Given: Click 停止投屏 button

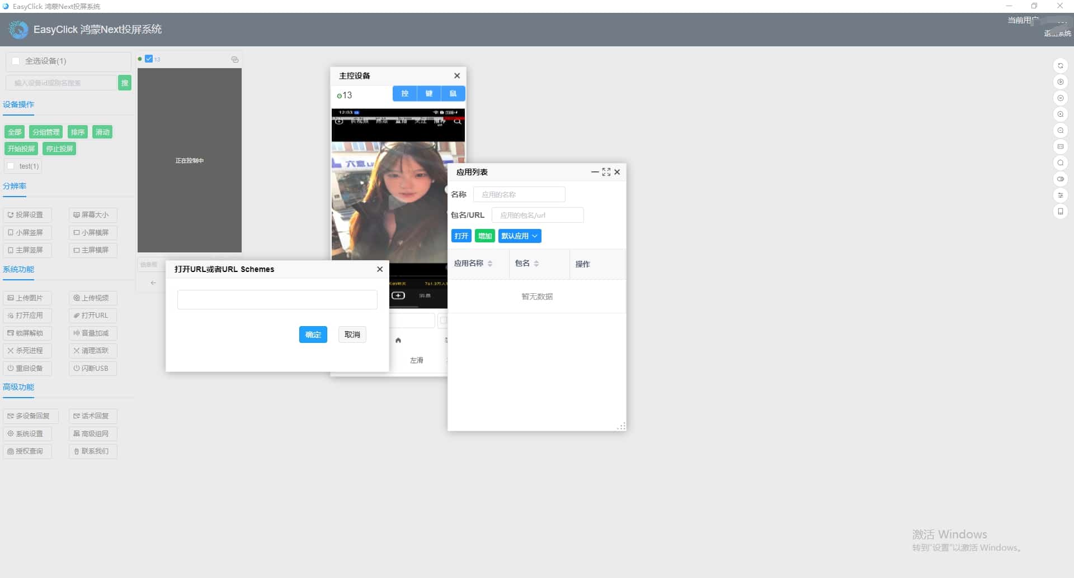Looking at the screenshot, I should (59, 149).
